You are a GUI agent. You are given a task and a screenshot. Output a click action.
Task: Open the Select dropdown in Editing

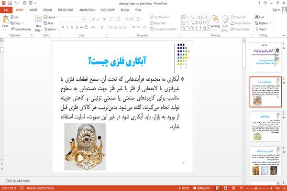[x=261, y=29]
